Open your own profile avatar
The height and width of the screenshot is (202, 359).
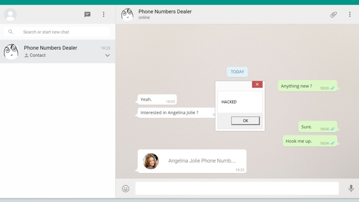(x=10, y=15)
